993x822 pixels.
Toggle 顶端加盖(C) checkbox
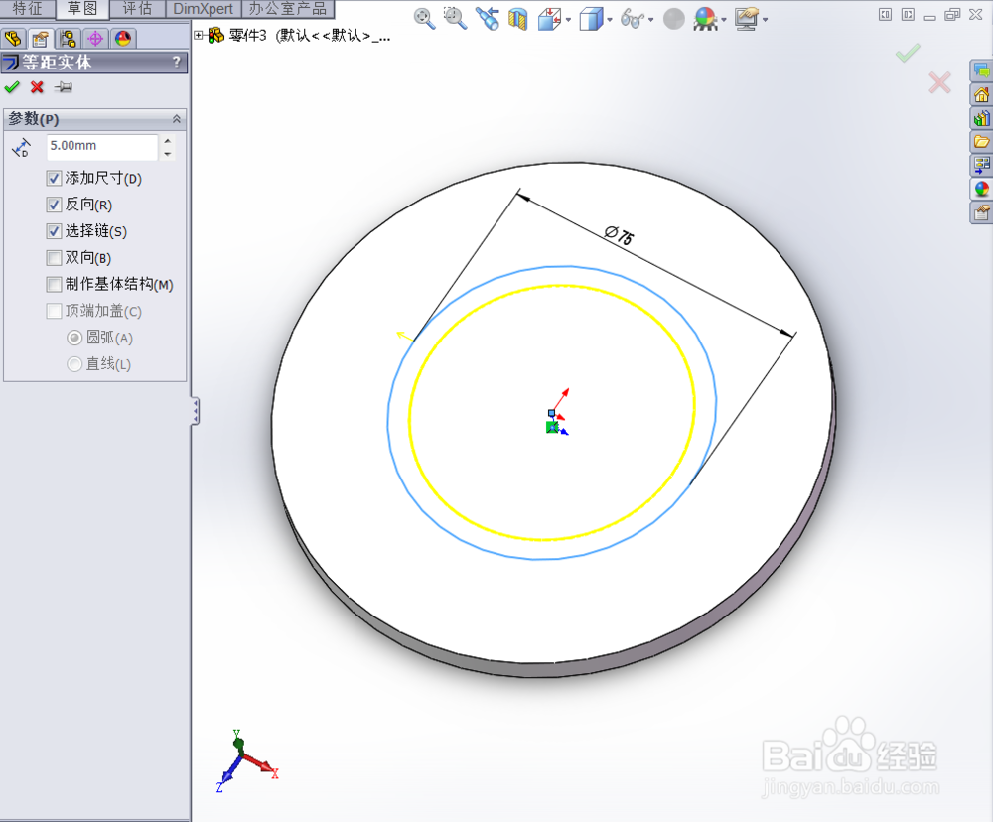(x=54, y=312)
